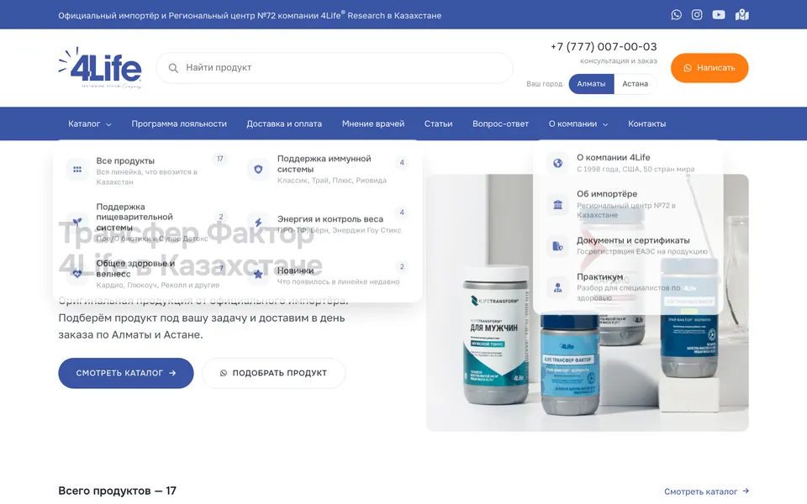Click the star icon beside Новинки
The width and height of the screenshot is (807, 504).
(258, 274)
